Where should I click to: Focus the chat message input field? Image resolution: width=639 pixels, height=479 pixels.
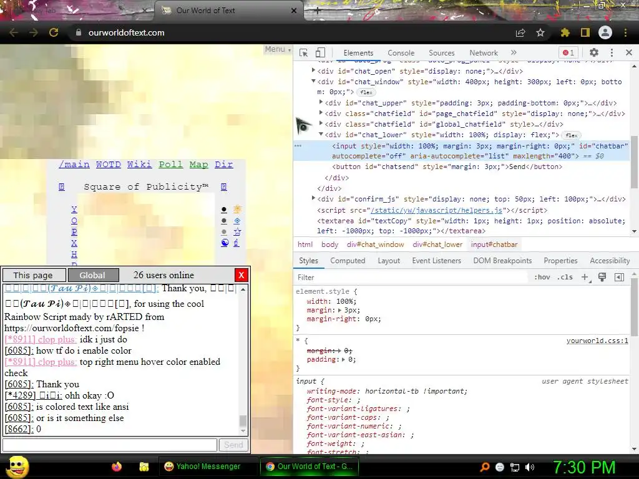(x=110, y=445)
